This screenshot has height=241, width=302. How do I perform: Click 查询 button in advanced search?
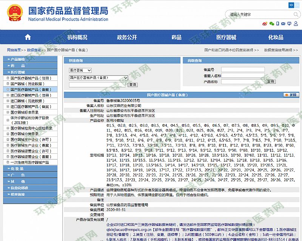pyautogui.click(x=270, y=82)
